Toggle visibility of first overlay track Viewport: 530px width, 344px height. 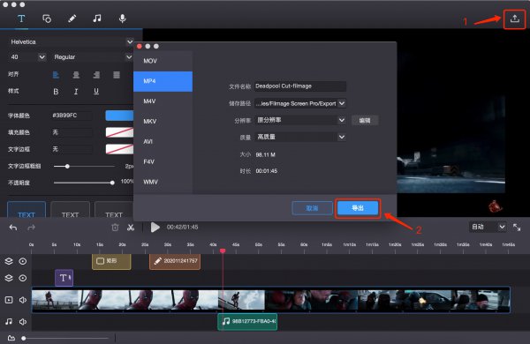pyautogui.click(x=23, y=261)
